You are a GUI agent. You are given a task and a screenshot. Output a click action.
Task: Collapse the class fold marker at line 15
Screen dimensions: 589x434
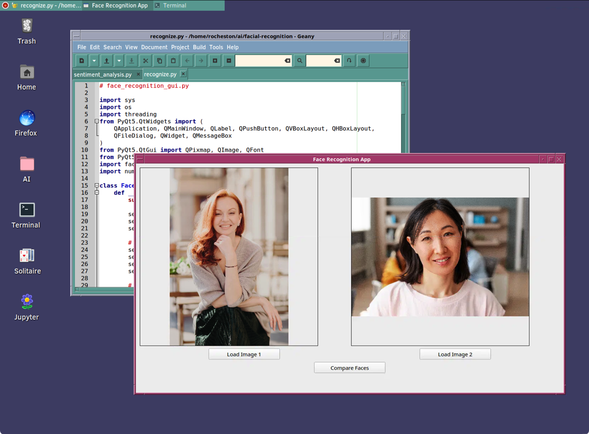tap(97, 186)
